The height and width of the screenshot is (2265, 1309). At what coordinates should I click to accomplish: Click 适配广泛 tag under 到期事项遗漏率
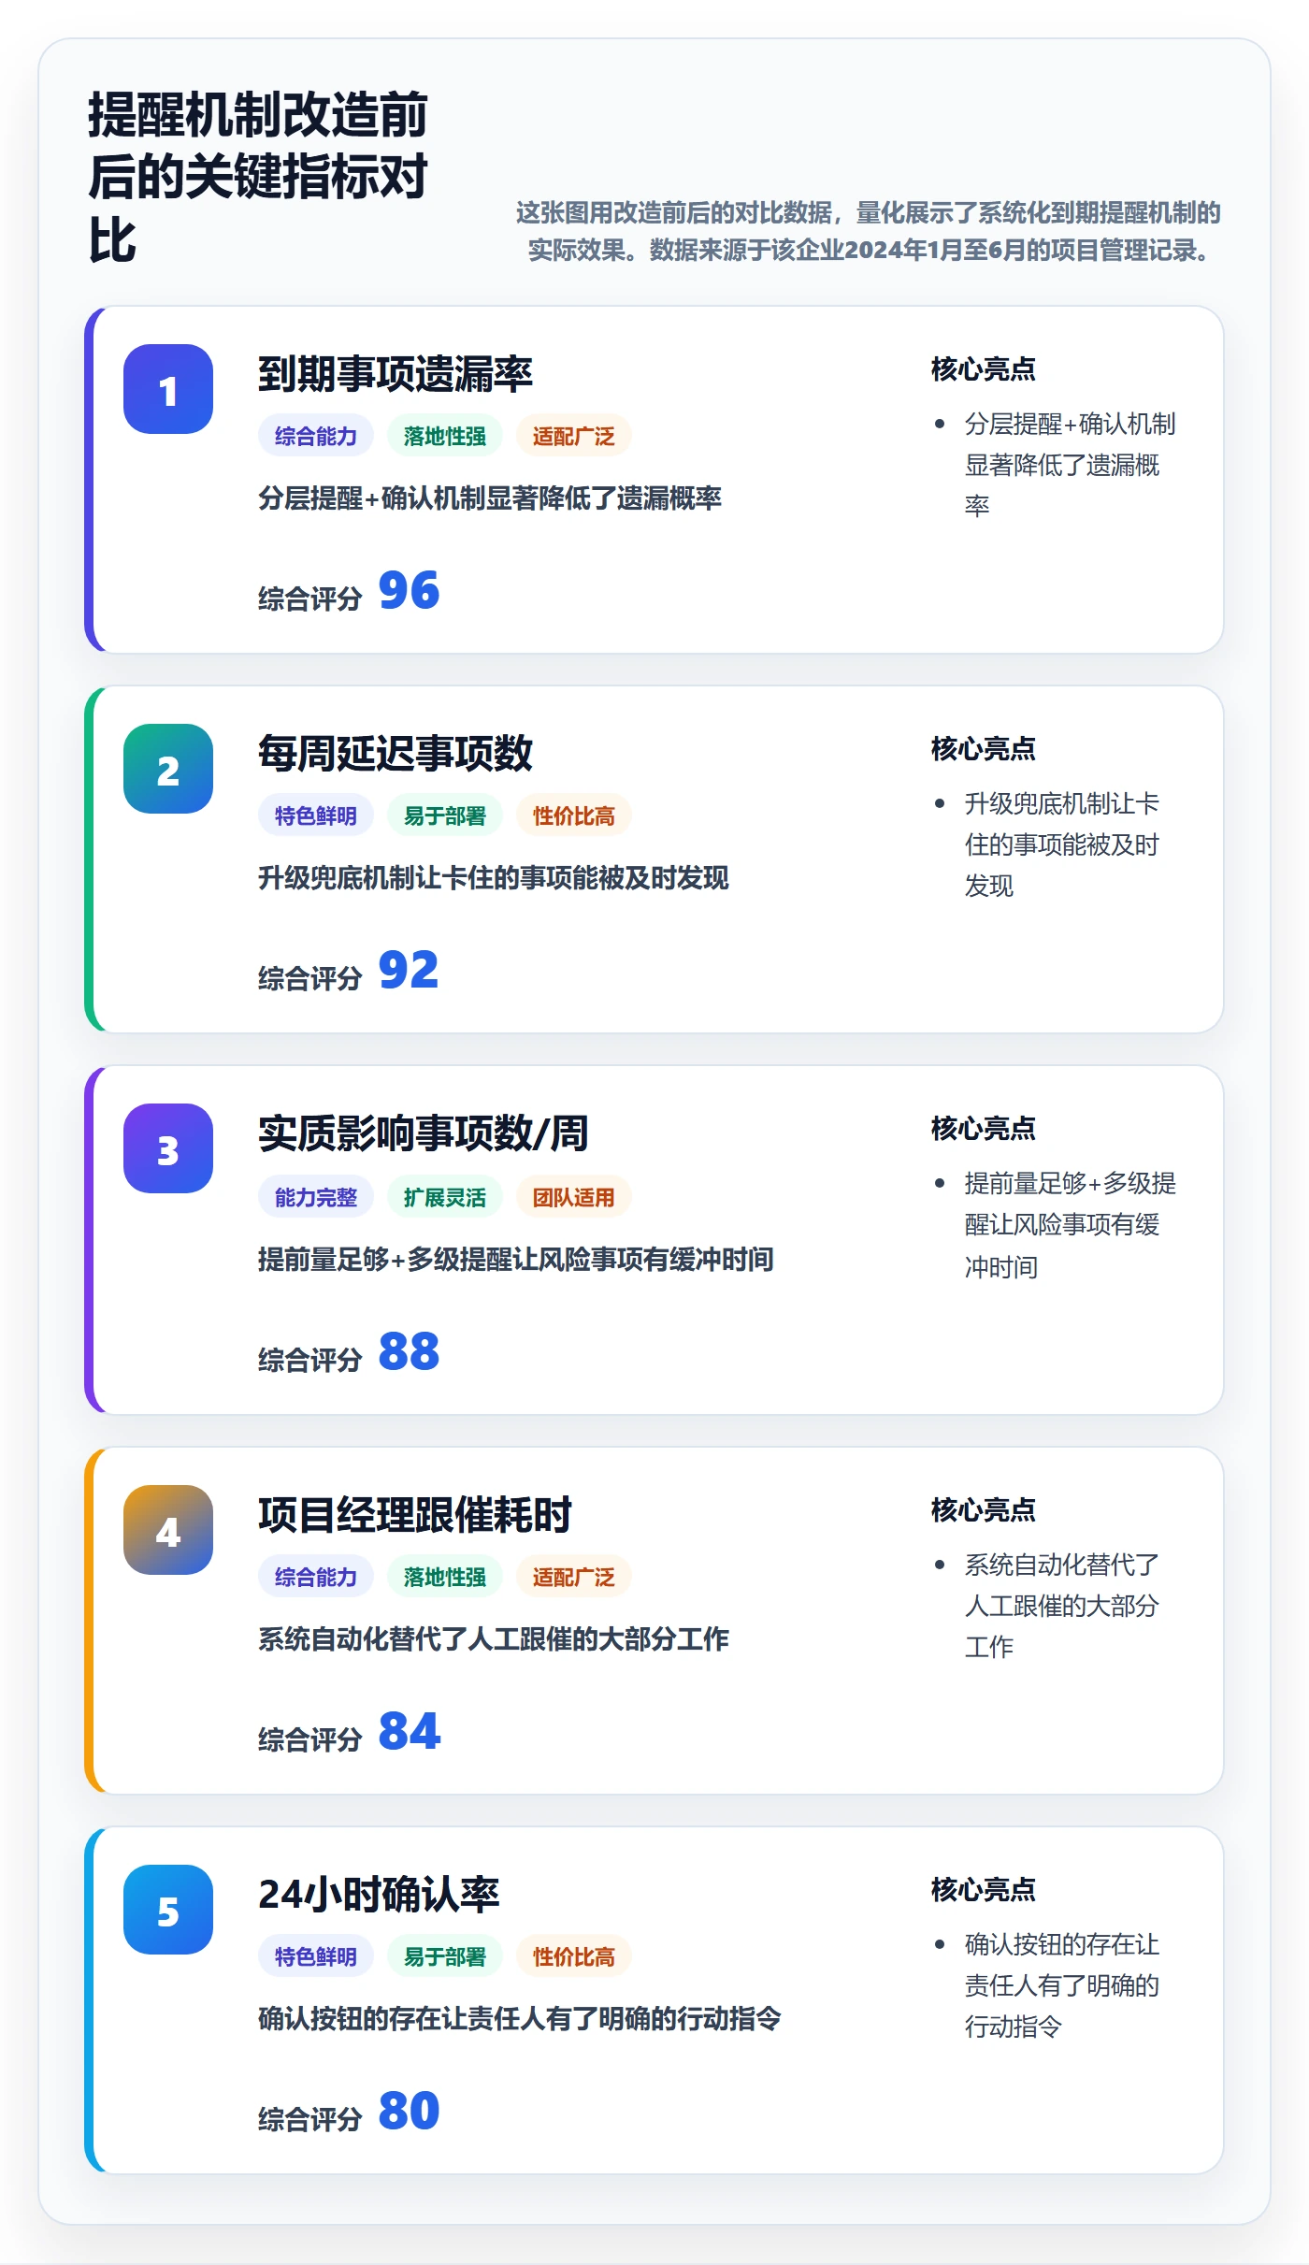pos(574,436)
